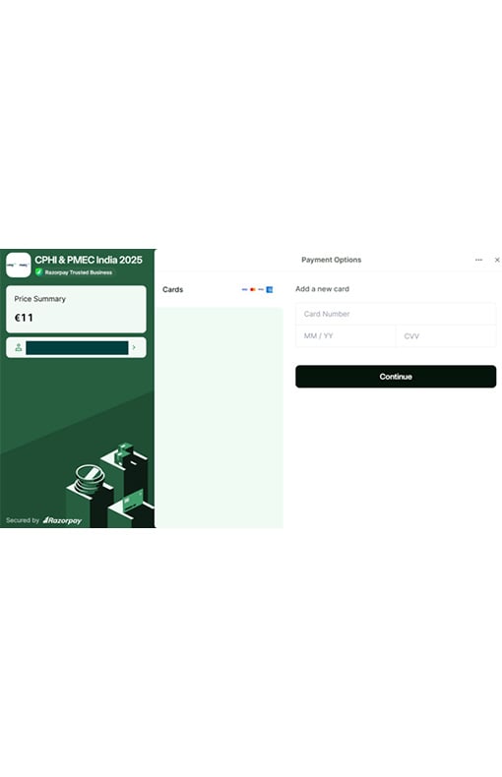Click the CVV input field
The width and height of the screenshot is (502, 777).
pos(446,336)
